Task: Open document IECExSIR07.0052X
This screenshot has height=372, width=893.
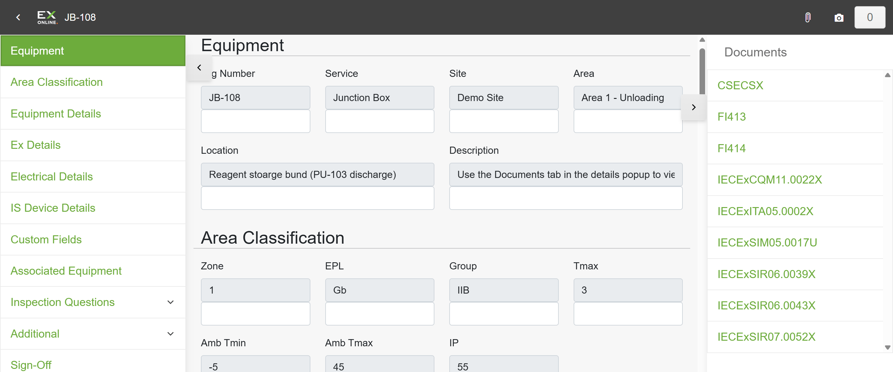Action: [795, 337]
